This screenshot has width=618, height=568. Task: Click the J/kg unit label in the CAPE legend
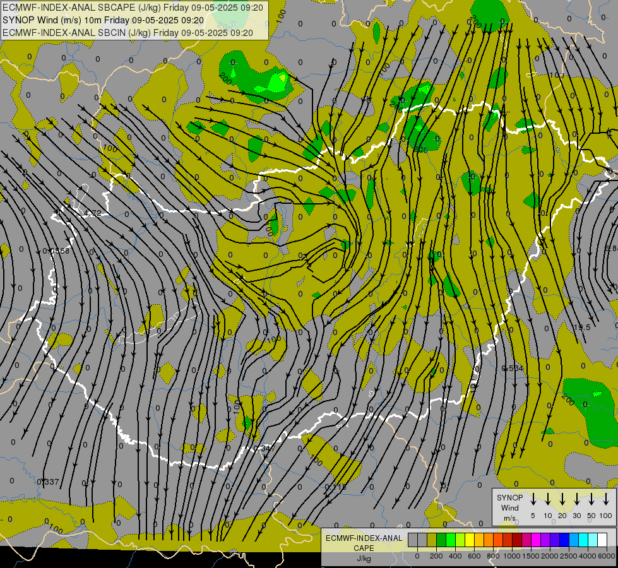tap(364, 559)
